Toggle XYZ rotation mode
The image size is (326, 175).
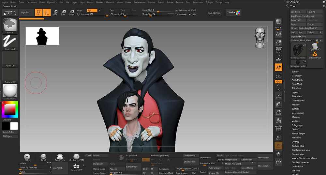278,82
